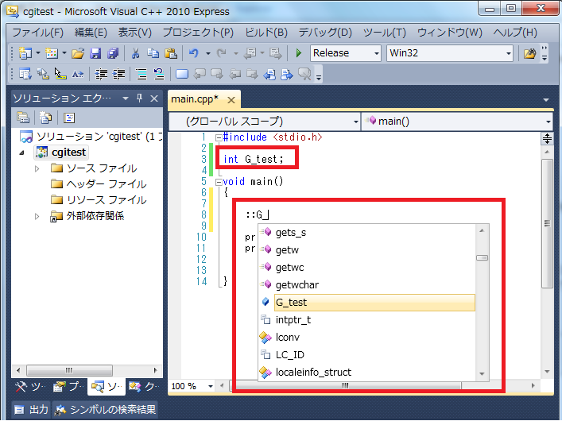The image size is (562, 421).
Task: Open the global scope dropdown
Action: coord(355,122)
